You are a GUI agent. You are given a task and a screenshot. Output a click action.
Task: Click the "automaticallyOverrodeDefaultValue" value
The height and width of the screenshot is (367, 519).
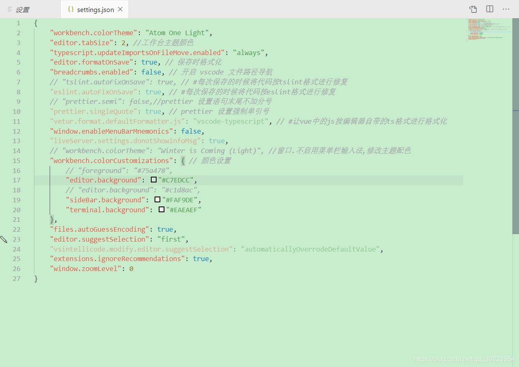(311, 249)
